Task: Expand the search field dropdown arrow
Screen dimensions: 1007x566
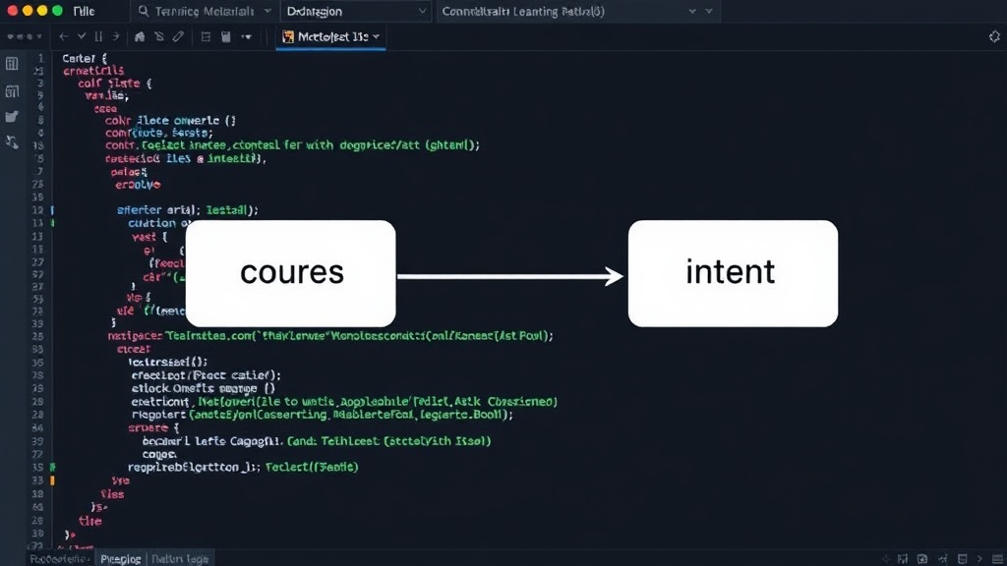Action: [267, 11]
